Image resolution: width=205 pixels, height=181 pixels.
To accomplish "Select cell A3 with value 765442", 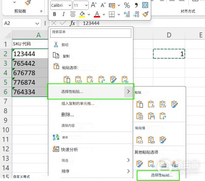I will pyautogui.click(x=30, y=63).
